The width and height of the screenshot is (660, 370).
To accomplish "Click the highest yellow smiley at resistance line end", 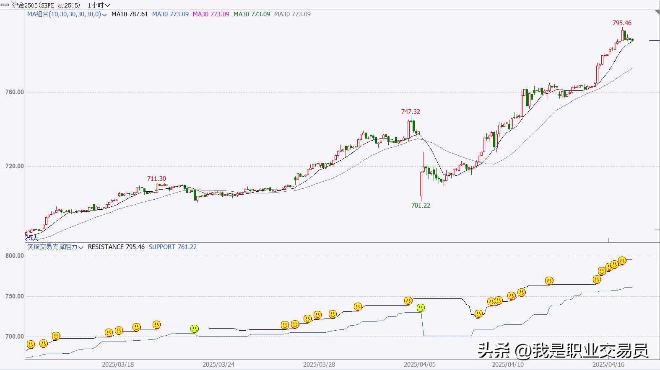I will 622,261.
